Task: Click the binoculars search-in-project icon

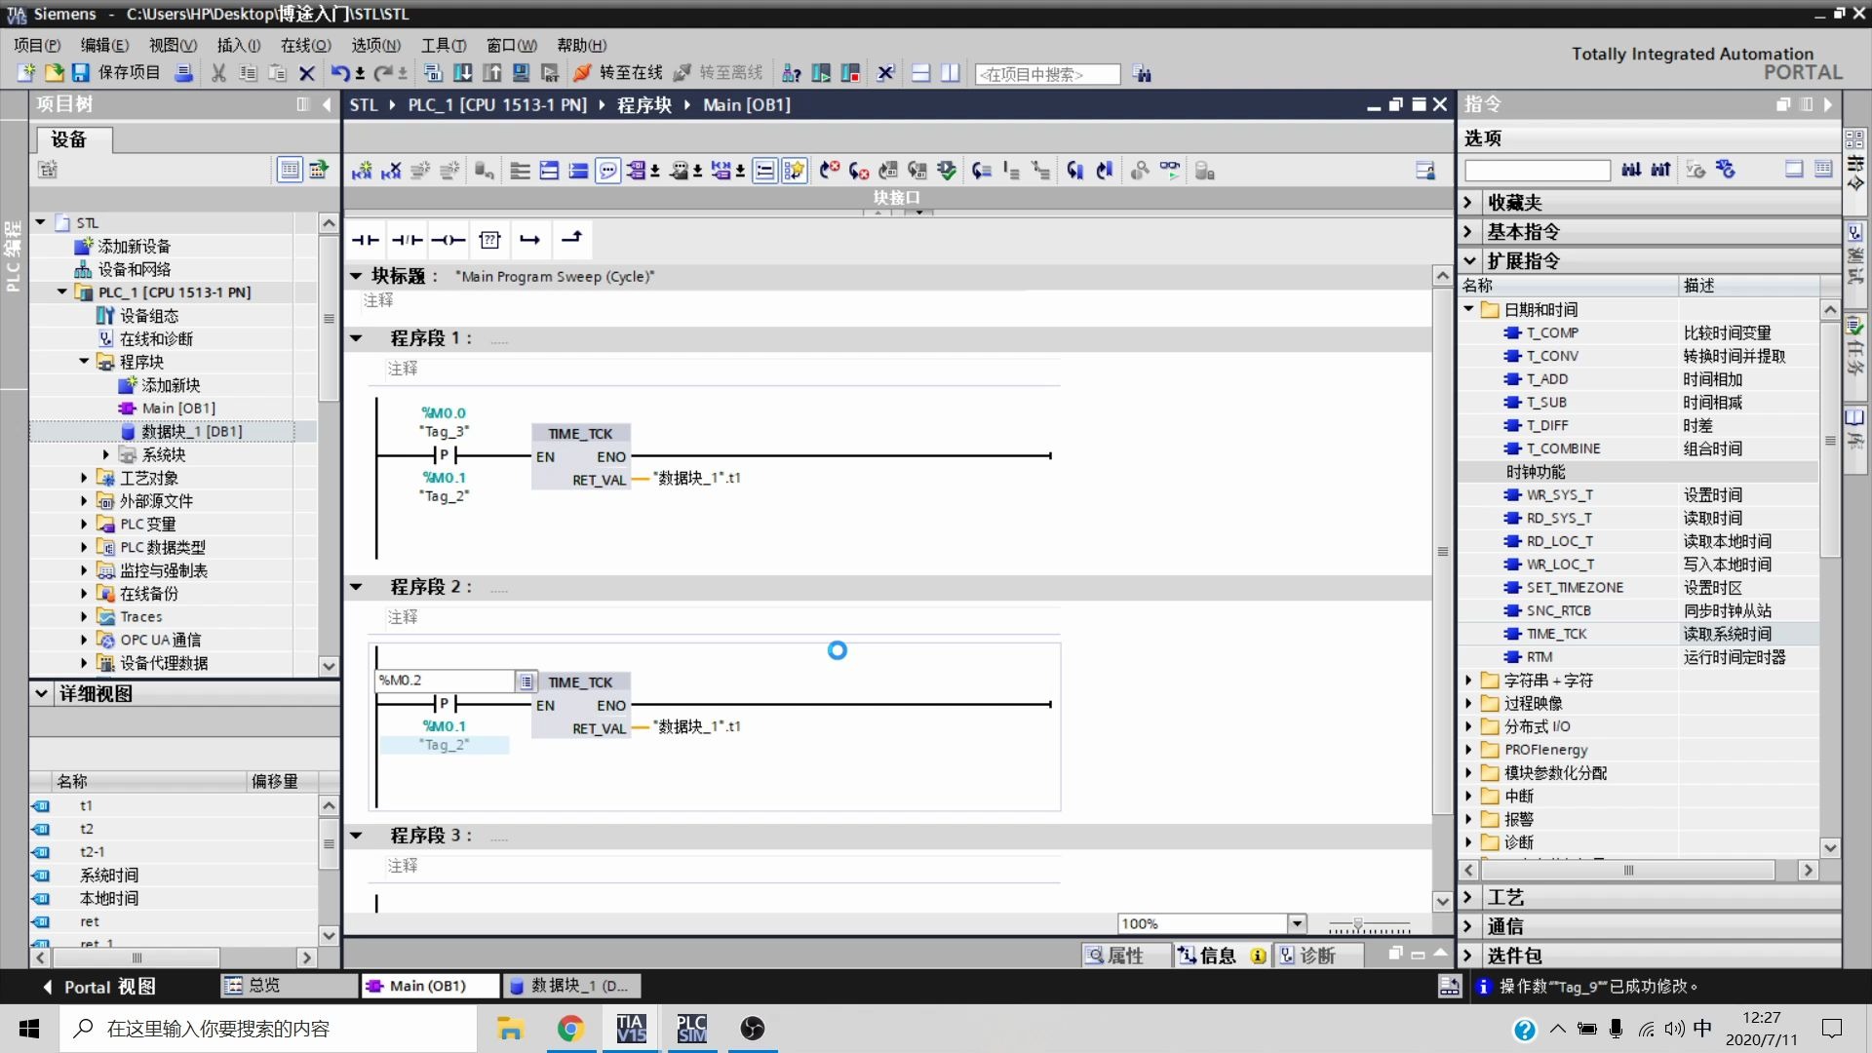Action: pos(1143,74)
